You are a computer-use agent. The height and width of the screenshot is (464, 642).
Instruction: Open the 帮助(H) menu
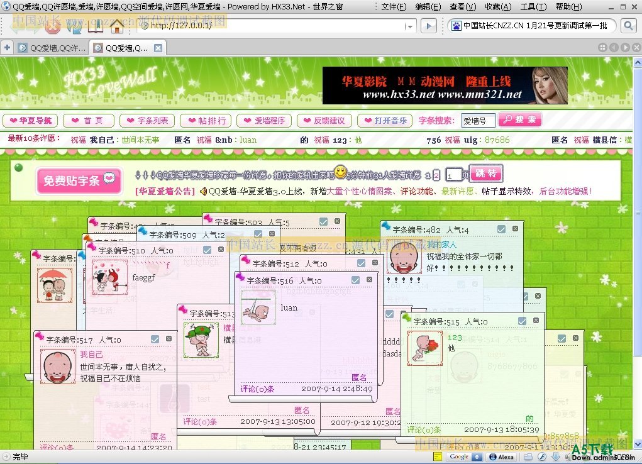coord(568,6)
